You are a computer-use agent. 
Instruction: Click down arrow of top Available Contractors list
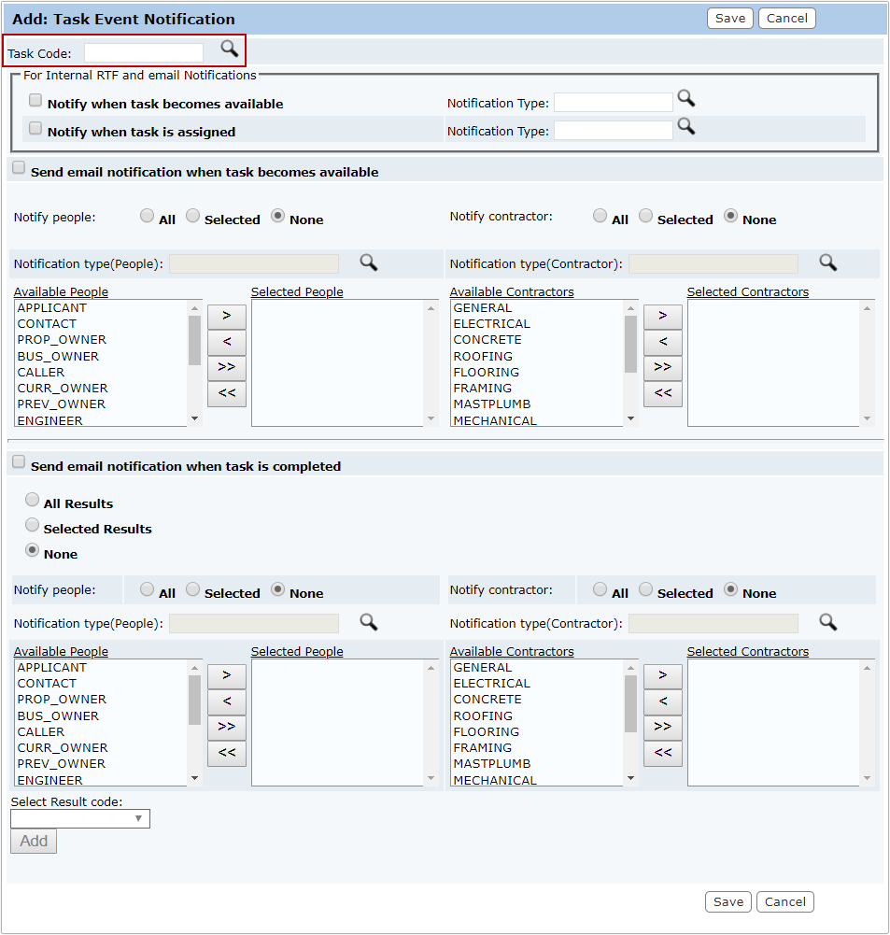click(630, 418)
